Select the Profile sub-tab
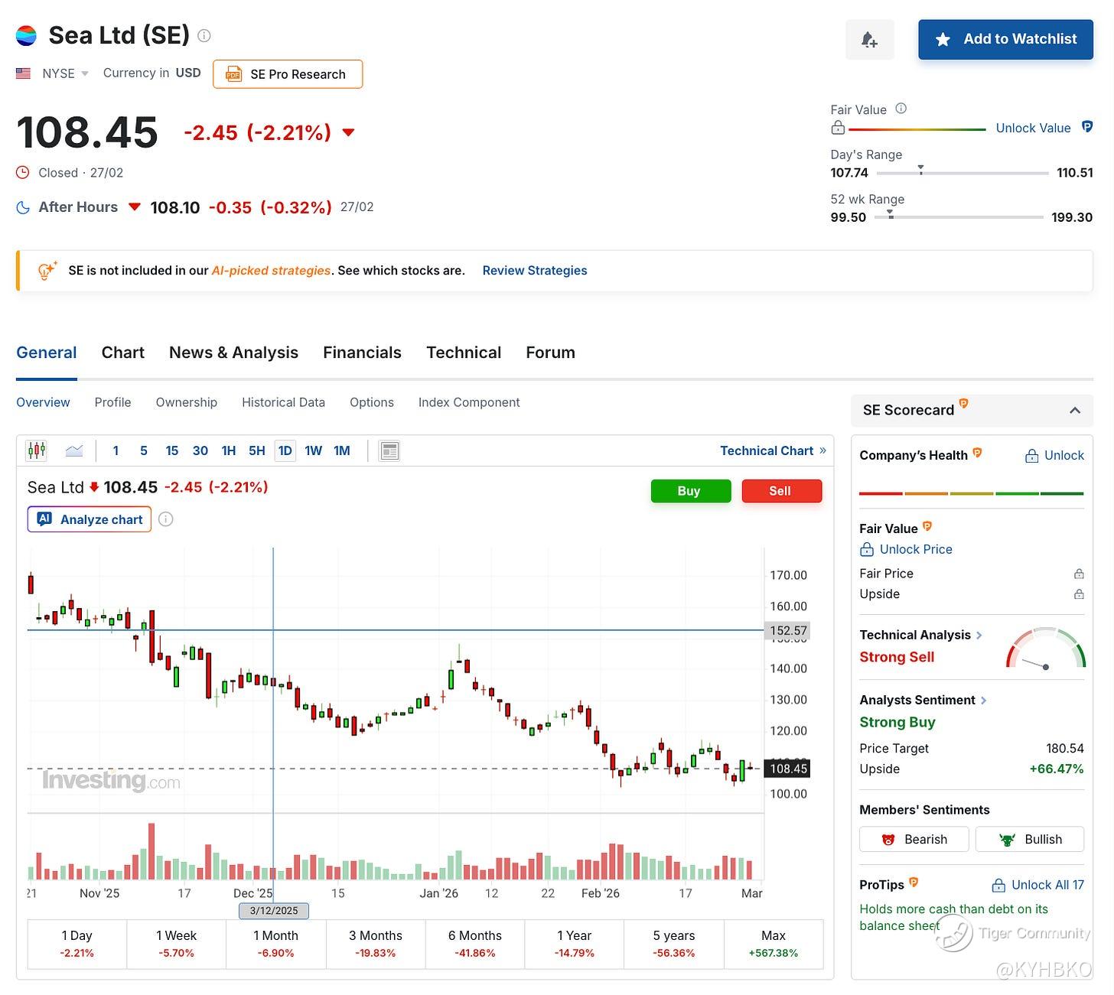This screenshot has width=1114, height=995. click(x=112, y=402)
